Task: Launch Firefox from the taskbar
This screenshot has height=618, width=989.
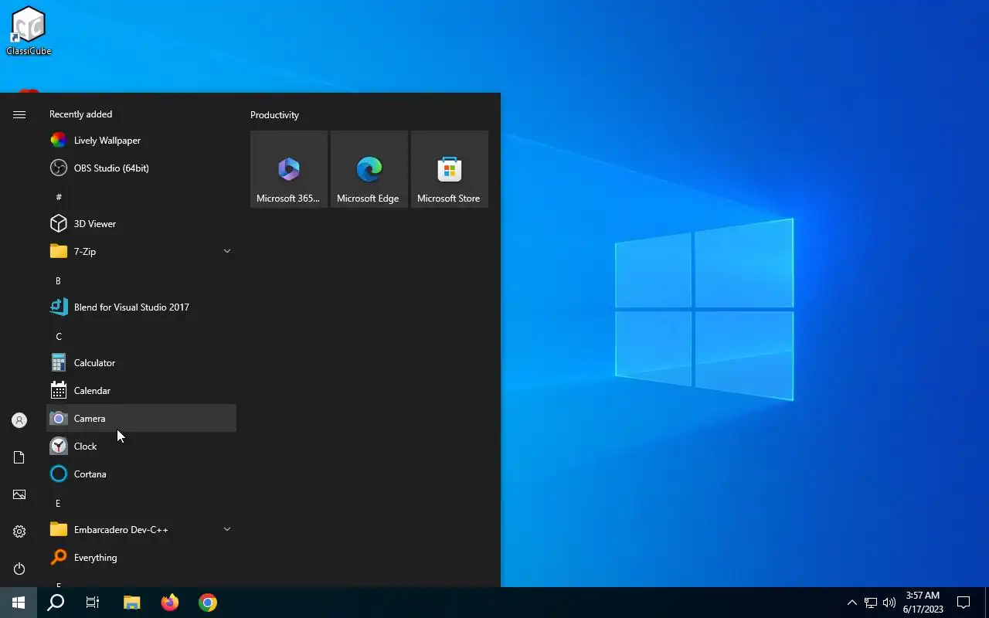Action: pyautogui.click(x=170, y=603)
